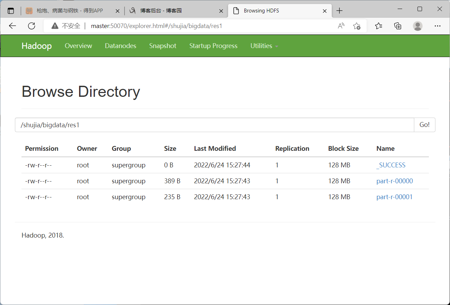Viewport: 450px width, 305px height.
Task: Add this page to favorites
Action: click(x=356, y=26)
